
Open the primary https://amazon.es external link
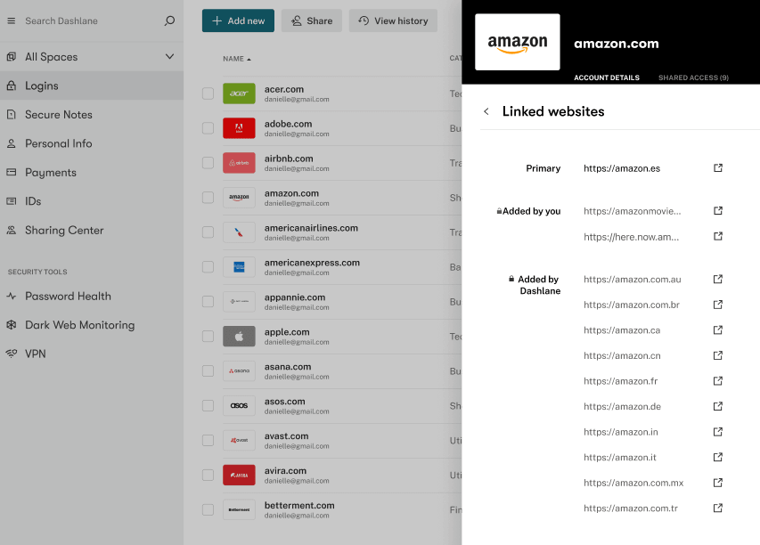coord(717,168)
